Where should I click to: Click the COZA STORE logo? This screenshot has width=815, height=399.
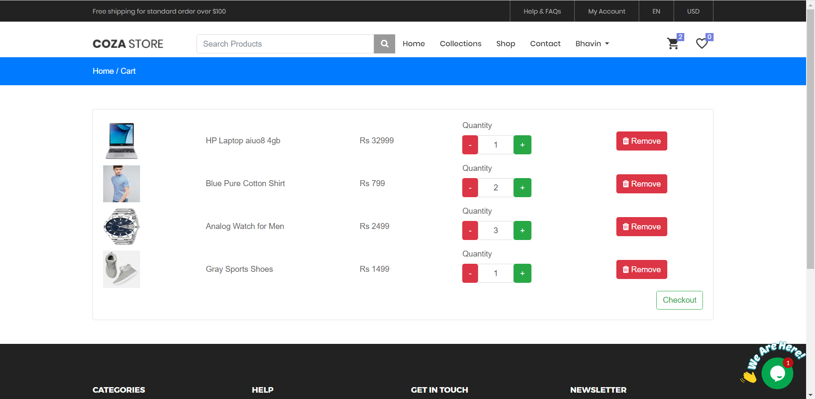(127, 44)
